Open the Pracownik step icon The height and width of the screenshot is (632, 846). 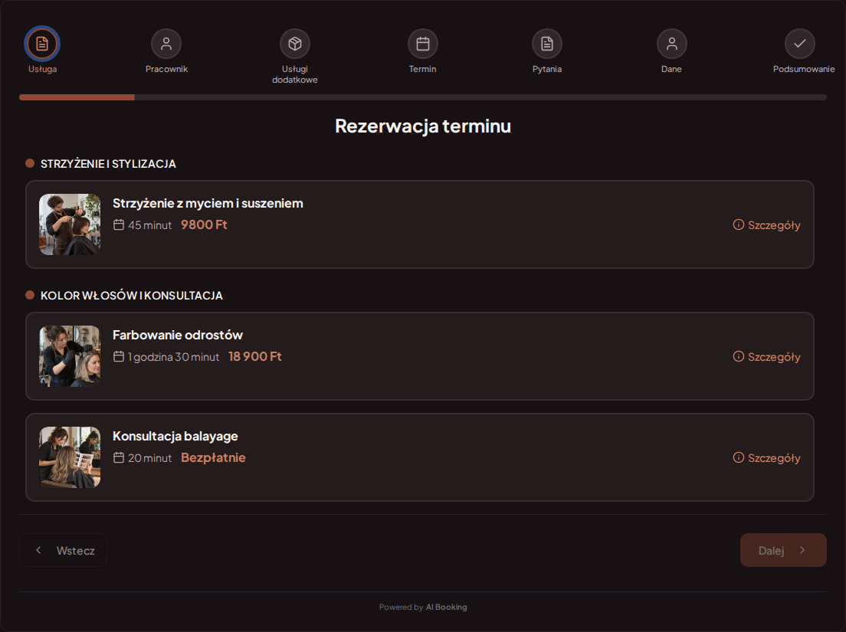pos(166,44)
